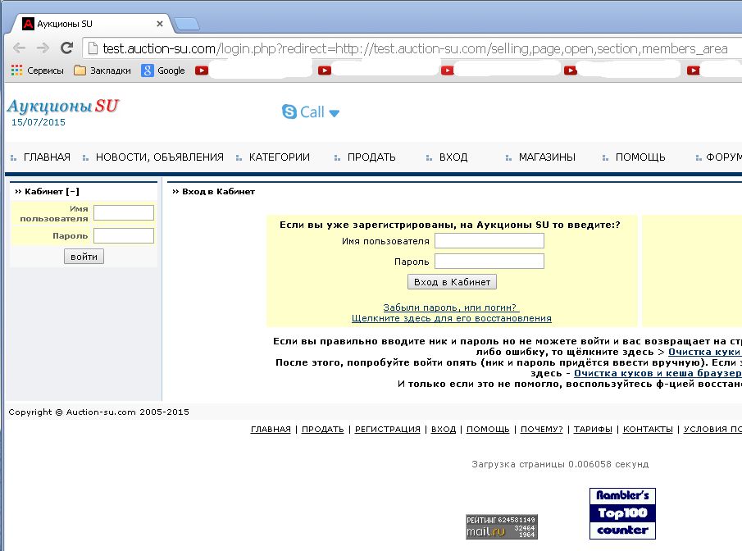Click the Rambler's Top100 counter badge
Image resolution: width=742 pixels, height=551 pixels.
click(621, 513)
